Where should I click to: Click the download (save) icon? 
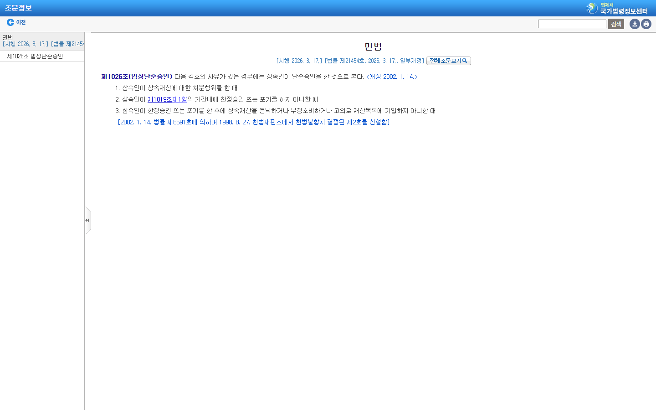pyautogui.click(x=635, y=24)
